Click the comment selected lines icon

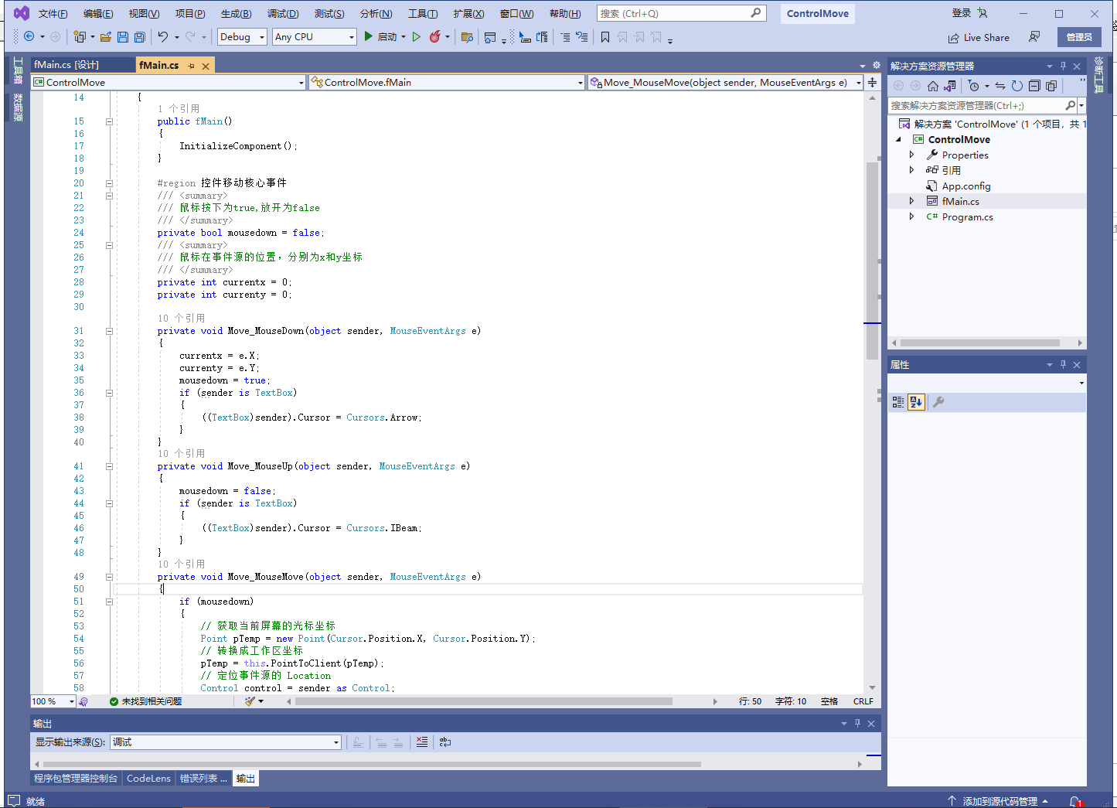tap(565, 36)
